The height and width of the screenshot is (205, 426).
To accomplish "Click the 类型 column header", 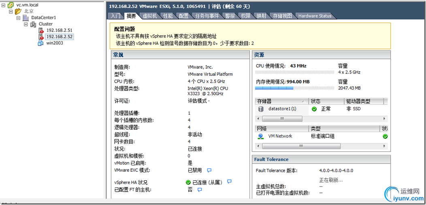I will tap(344, 128).
